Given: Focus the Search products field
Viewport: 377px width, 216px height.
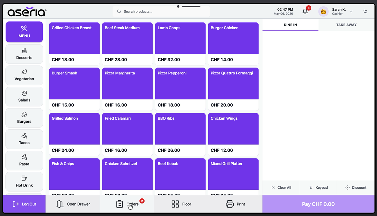Looking at the screenshot, I should pyautogui.click(x=161, y=12).
